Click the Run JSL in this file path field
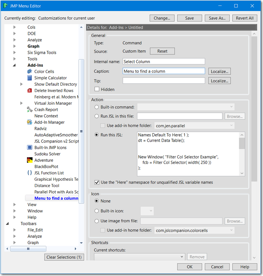 pos(180,116)
